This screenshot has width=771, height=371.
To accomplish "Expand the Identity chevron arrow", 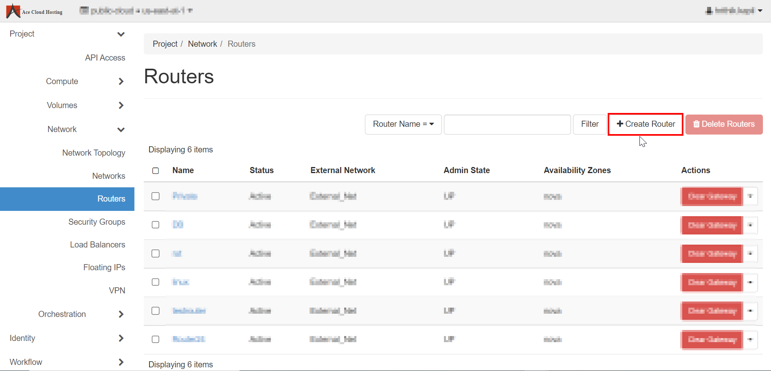I will click(x=121, y=338).
